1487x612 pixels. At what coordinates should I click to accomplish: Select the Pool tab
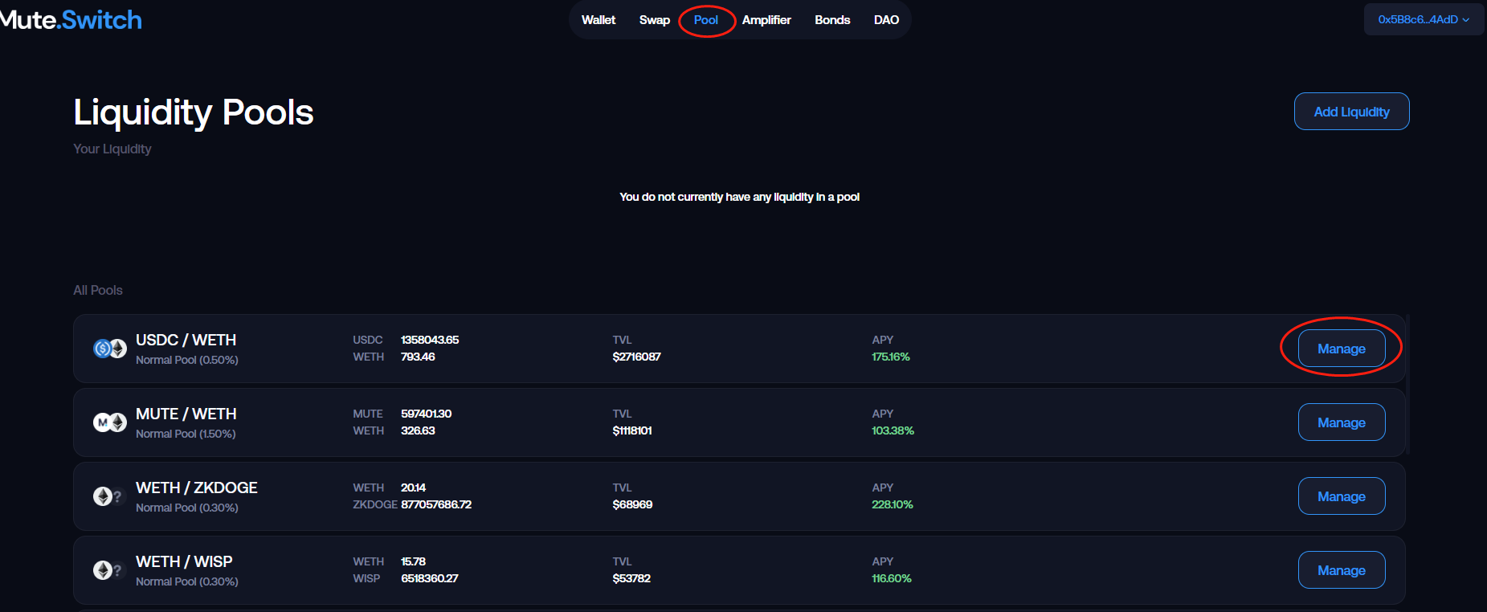pos(706,20)
